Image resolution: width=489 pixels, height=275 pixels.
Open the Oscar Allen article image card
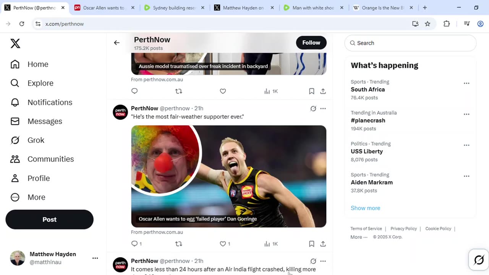(x=228, y=176)
